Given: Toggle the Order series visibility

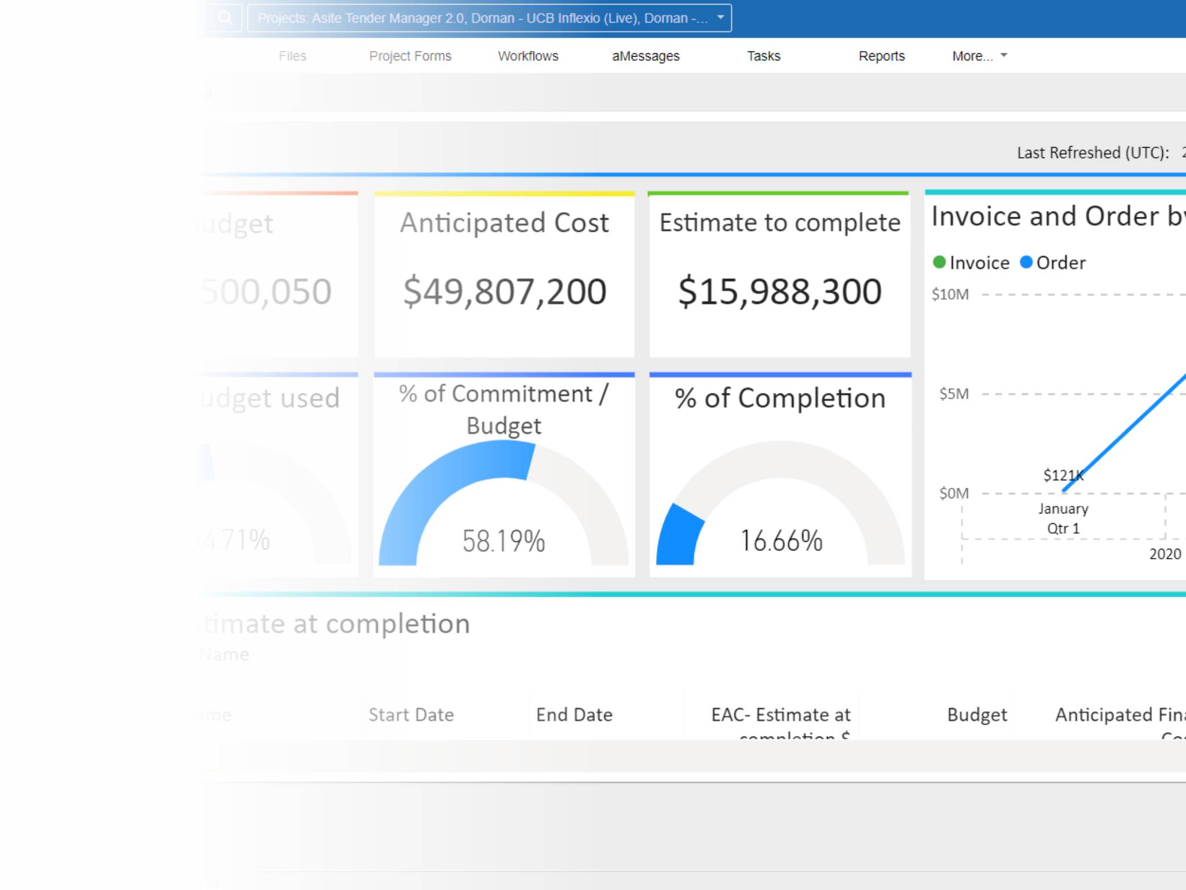Looking at the screenshot, I should tap(1054, 262).
